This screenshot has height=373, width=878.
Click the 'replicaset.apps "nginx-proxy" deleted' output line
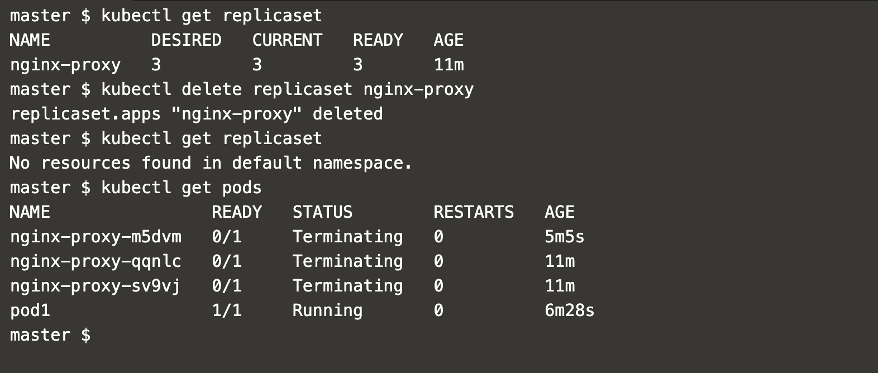[197, 114]
